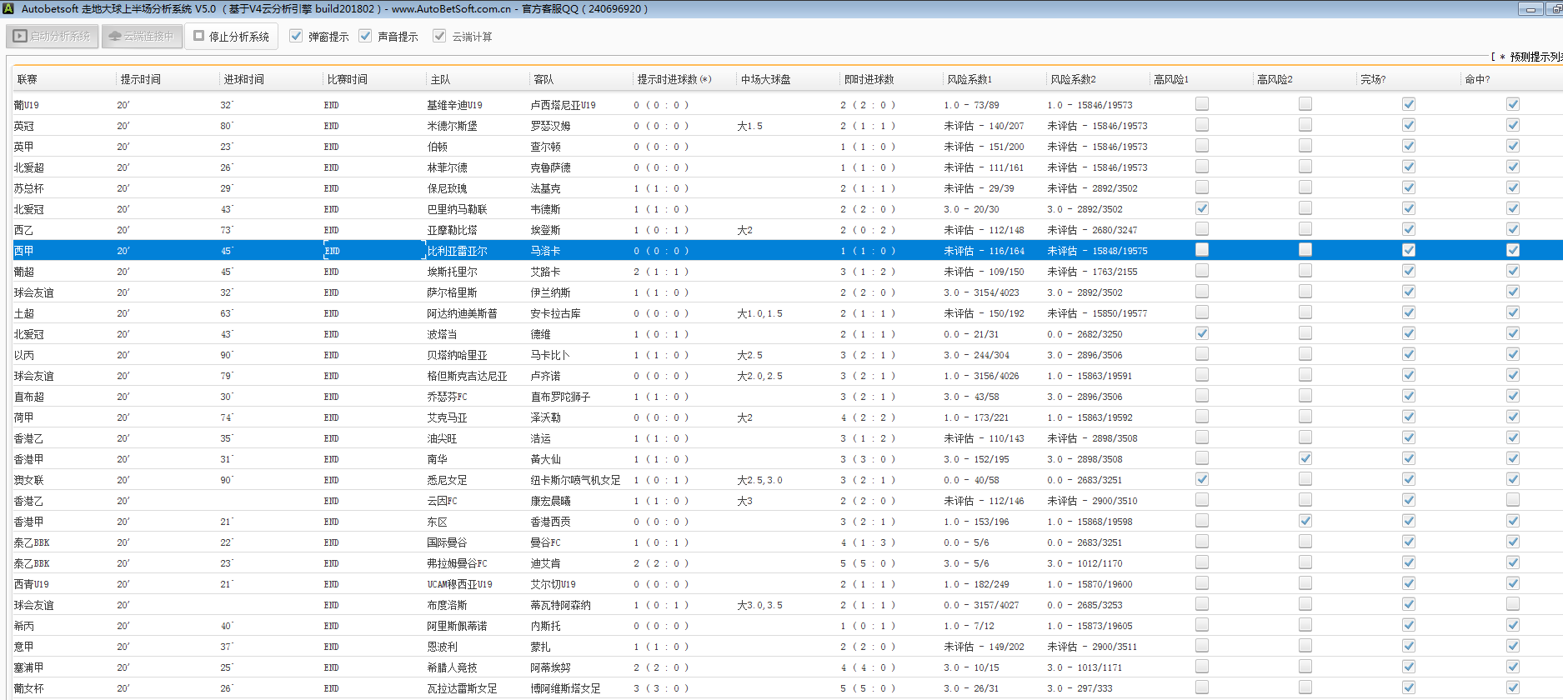Uncheck 高风险2 in the 南华 vs 黄大仙 row
Screen dimensions: 1563x700
coord(1305,458)
